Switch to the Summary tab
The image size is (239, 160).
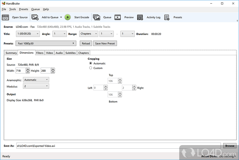tap(11, 53)
